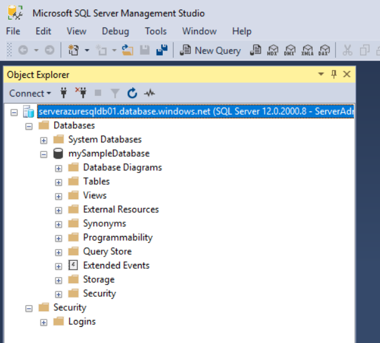Click the Cut scissors icon

click(x=348, y=50)
